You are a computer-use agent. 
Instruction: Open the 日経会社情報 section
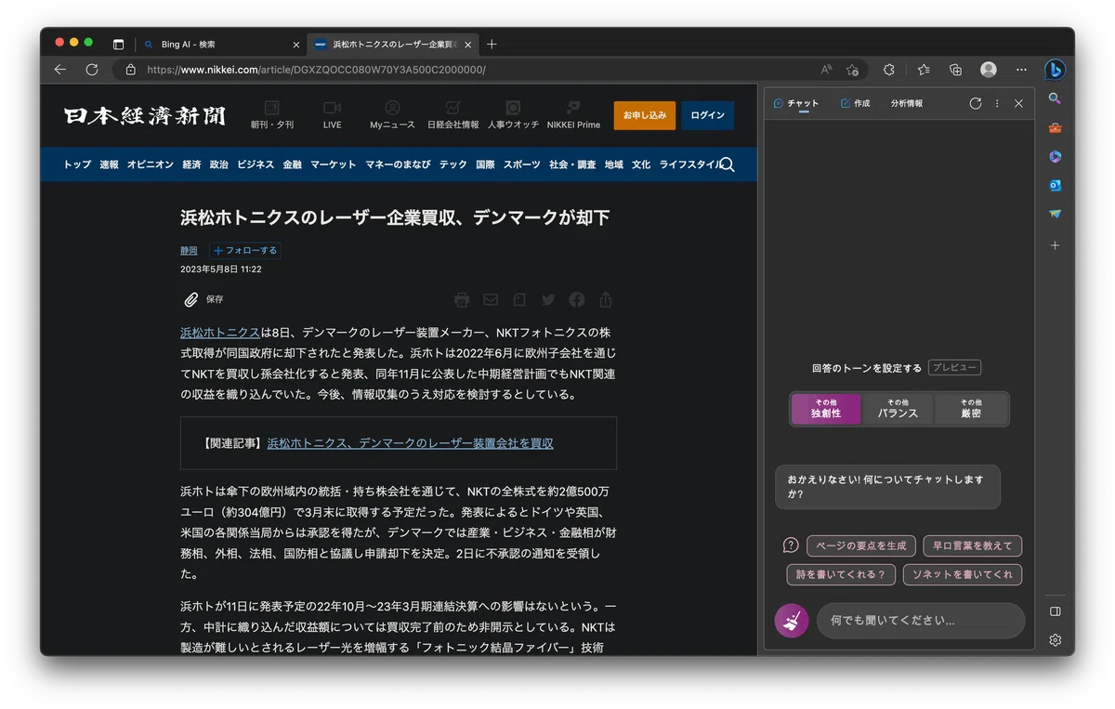(x=453, y=114)
